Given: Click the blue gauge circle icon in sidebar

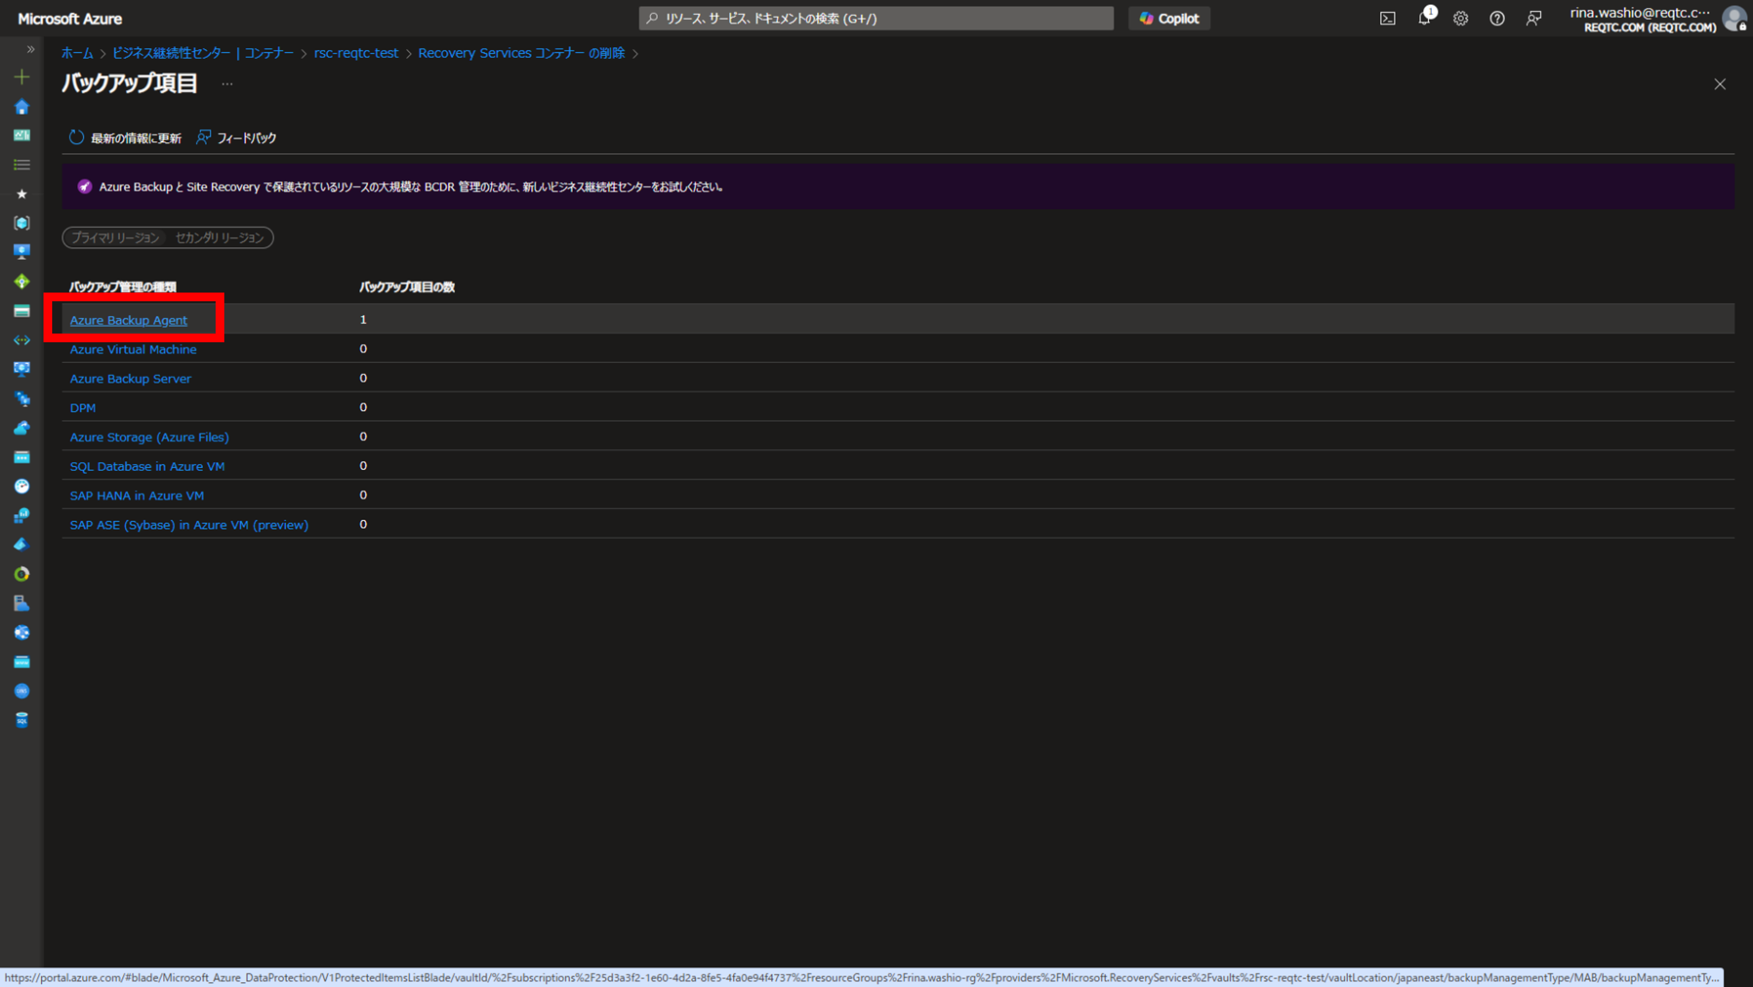Looking at the screenshot, I should (22, 486).
